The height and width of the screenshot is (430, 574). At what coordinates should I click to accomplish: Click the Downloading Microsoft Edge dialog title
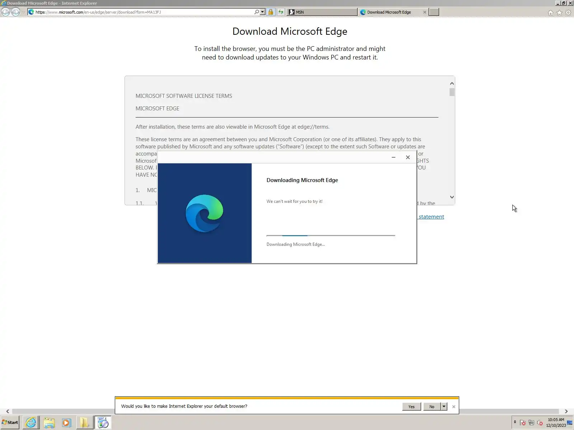click(302, 180)
